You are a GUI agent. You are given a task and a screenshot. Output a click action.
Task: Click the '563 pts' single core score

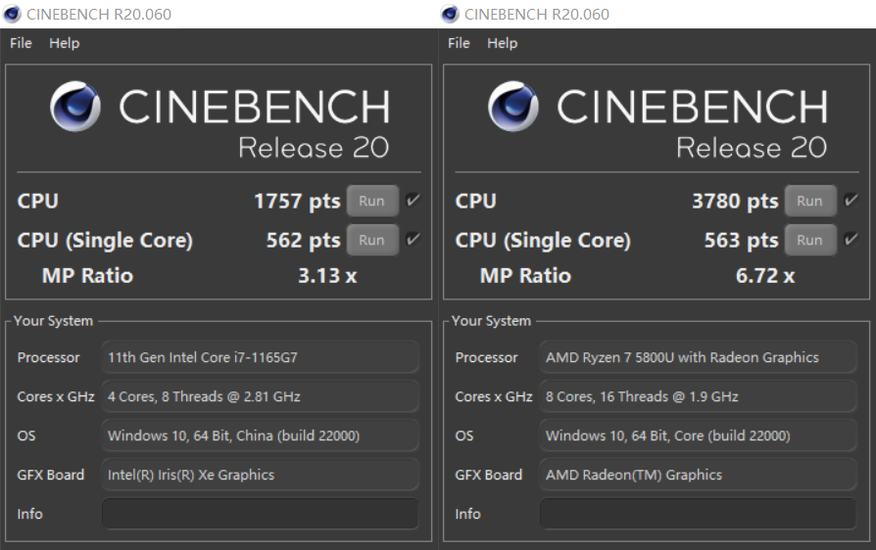pyautogui.click(x=742, y=241)
